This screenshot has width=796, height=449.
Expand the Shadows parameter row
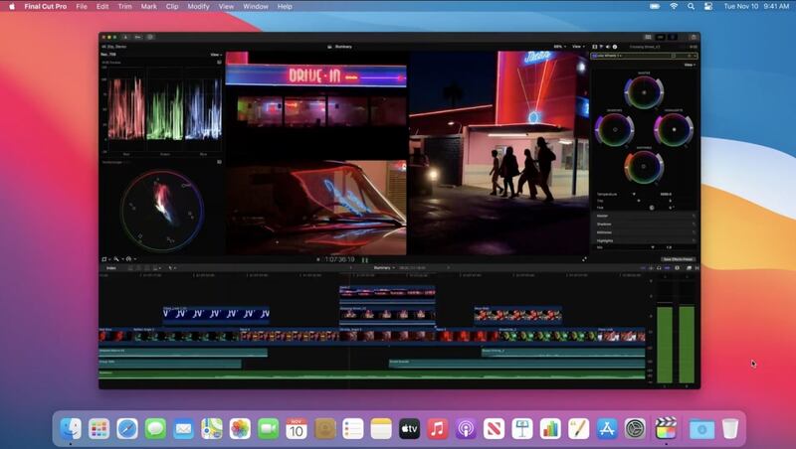(604, 224)
